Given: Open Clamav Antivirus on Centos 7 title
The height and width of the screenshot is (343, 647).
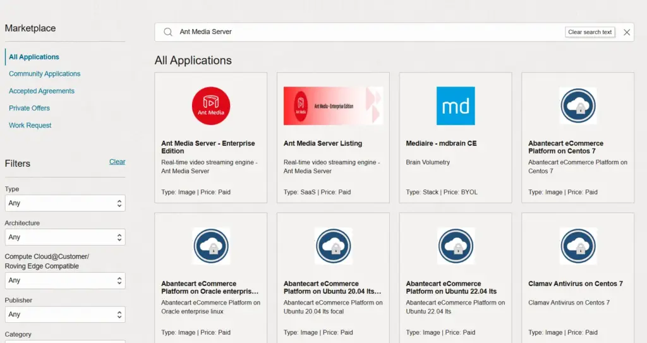Looking at the screenshot, I should click(x=575, y=284).
